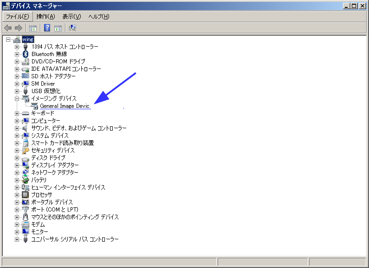Click the モデム phone icon
Image resolution: width=369 pixels, height=268 pixels.
click(26, 224)
